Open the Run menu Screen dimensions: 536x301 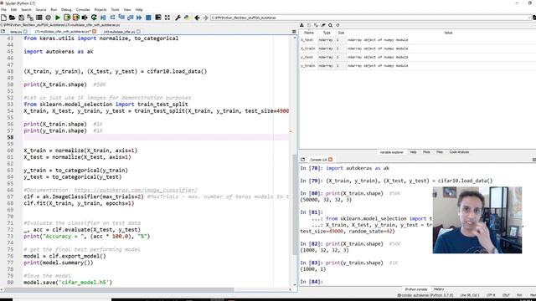54,9
